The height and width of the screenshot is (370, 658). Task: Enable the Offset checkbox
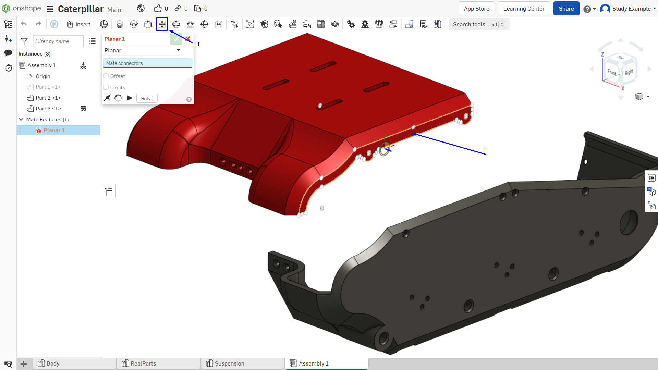pyautogui.click(x=106, y=76)
